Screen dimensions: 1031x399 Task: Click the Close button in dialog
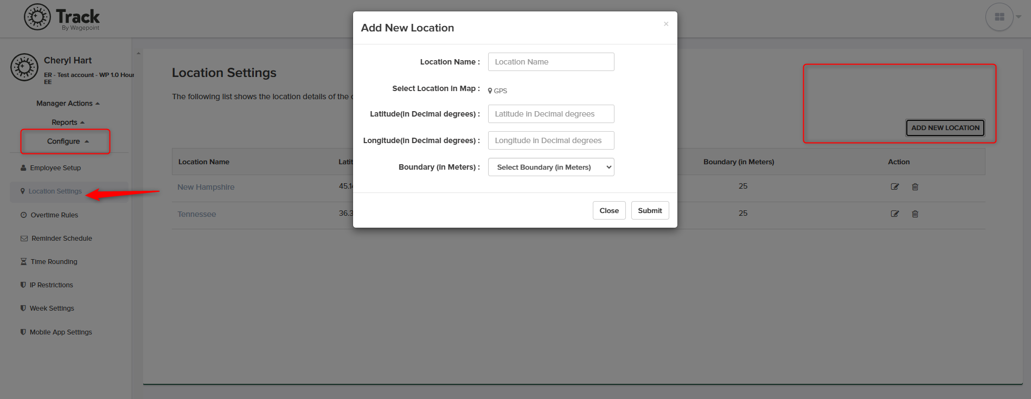[609, 210]
